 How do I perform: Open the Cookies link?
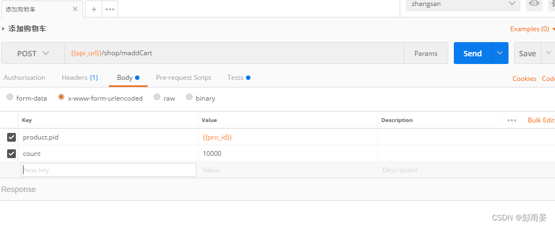[524, 79]
